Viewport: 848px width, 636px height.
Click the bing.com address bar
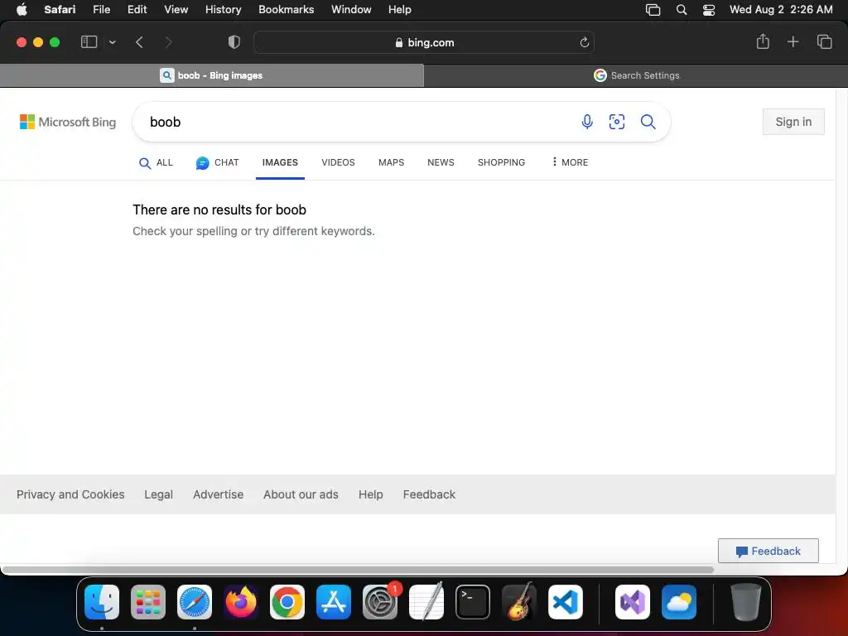424,42
